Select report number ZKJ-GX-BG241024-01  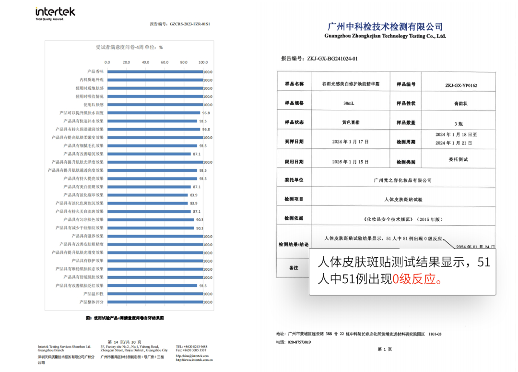[332, 59]
